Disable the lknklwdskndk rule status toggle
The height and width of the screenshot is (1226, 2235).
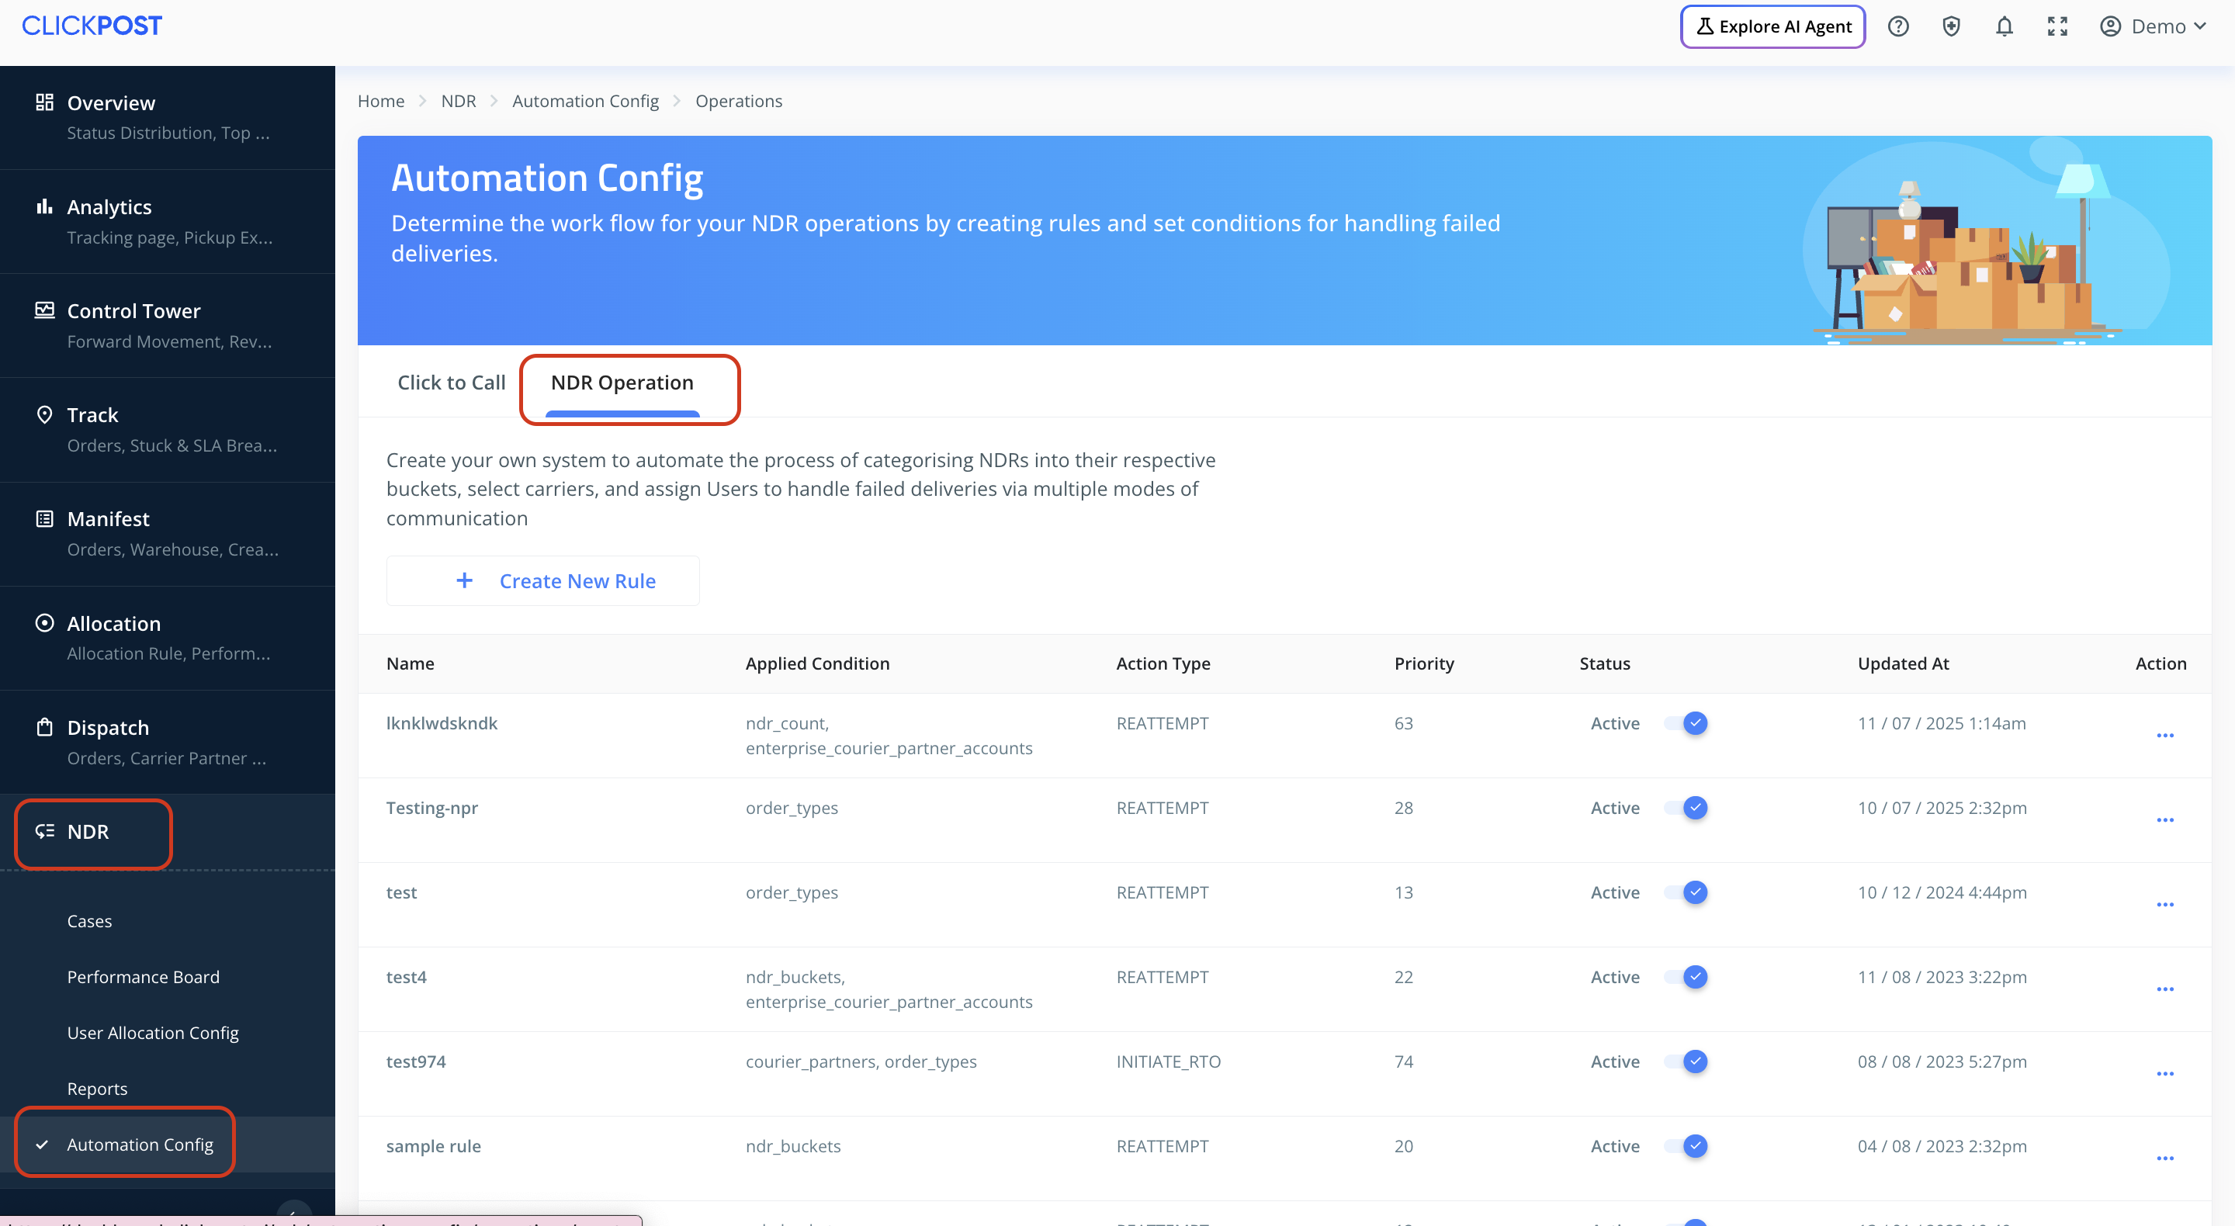point(1686,722)
